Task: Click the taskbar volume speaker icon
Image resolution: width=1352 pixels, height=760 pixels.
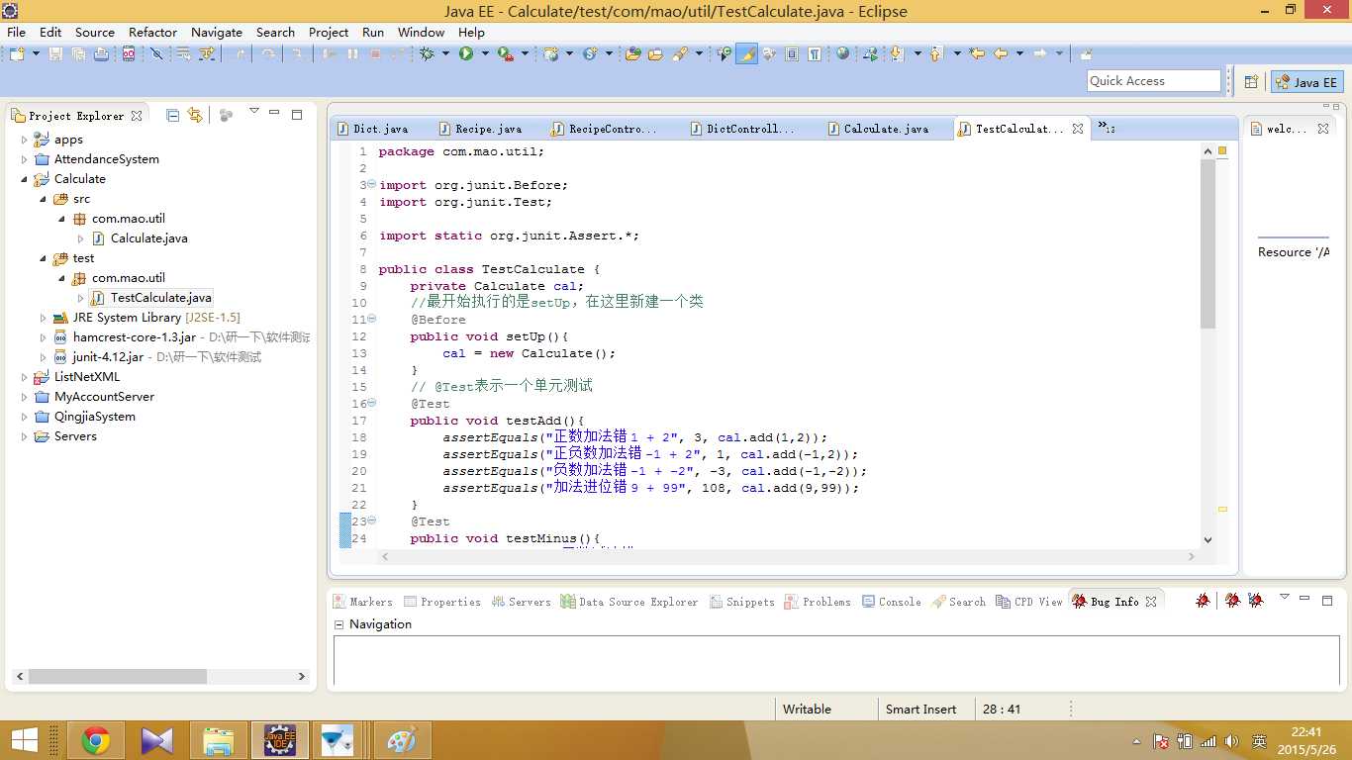Action: point(1231,741)
